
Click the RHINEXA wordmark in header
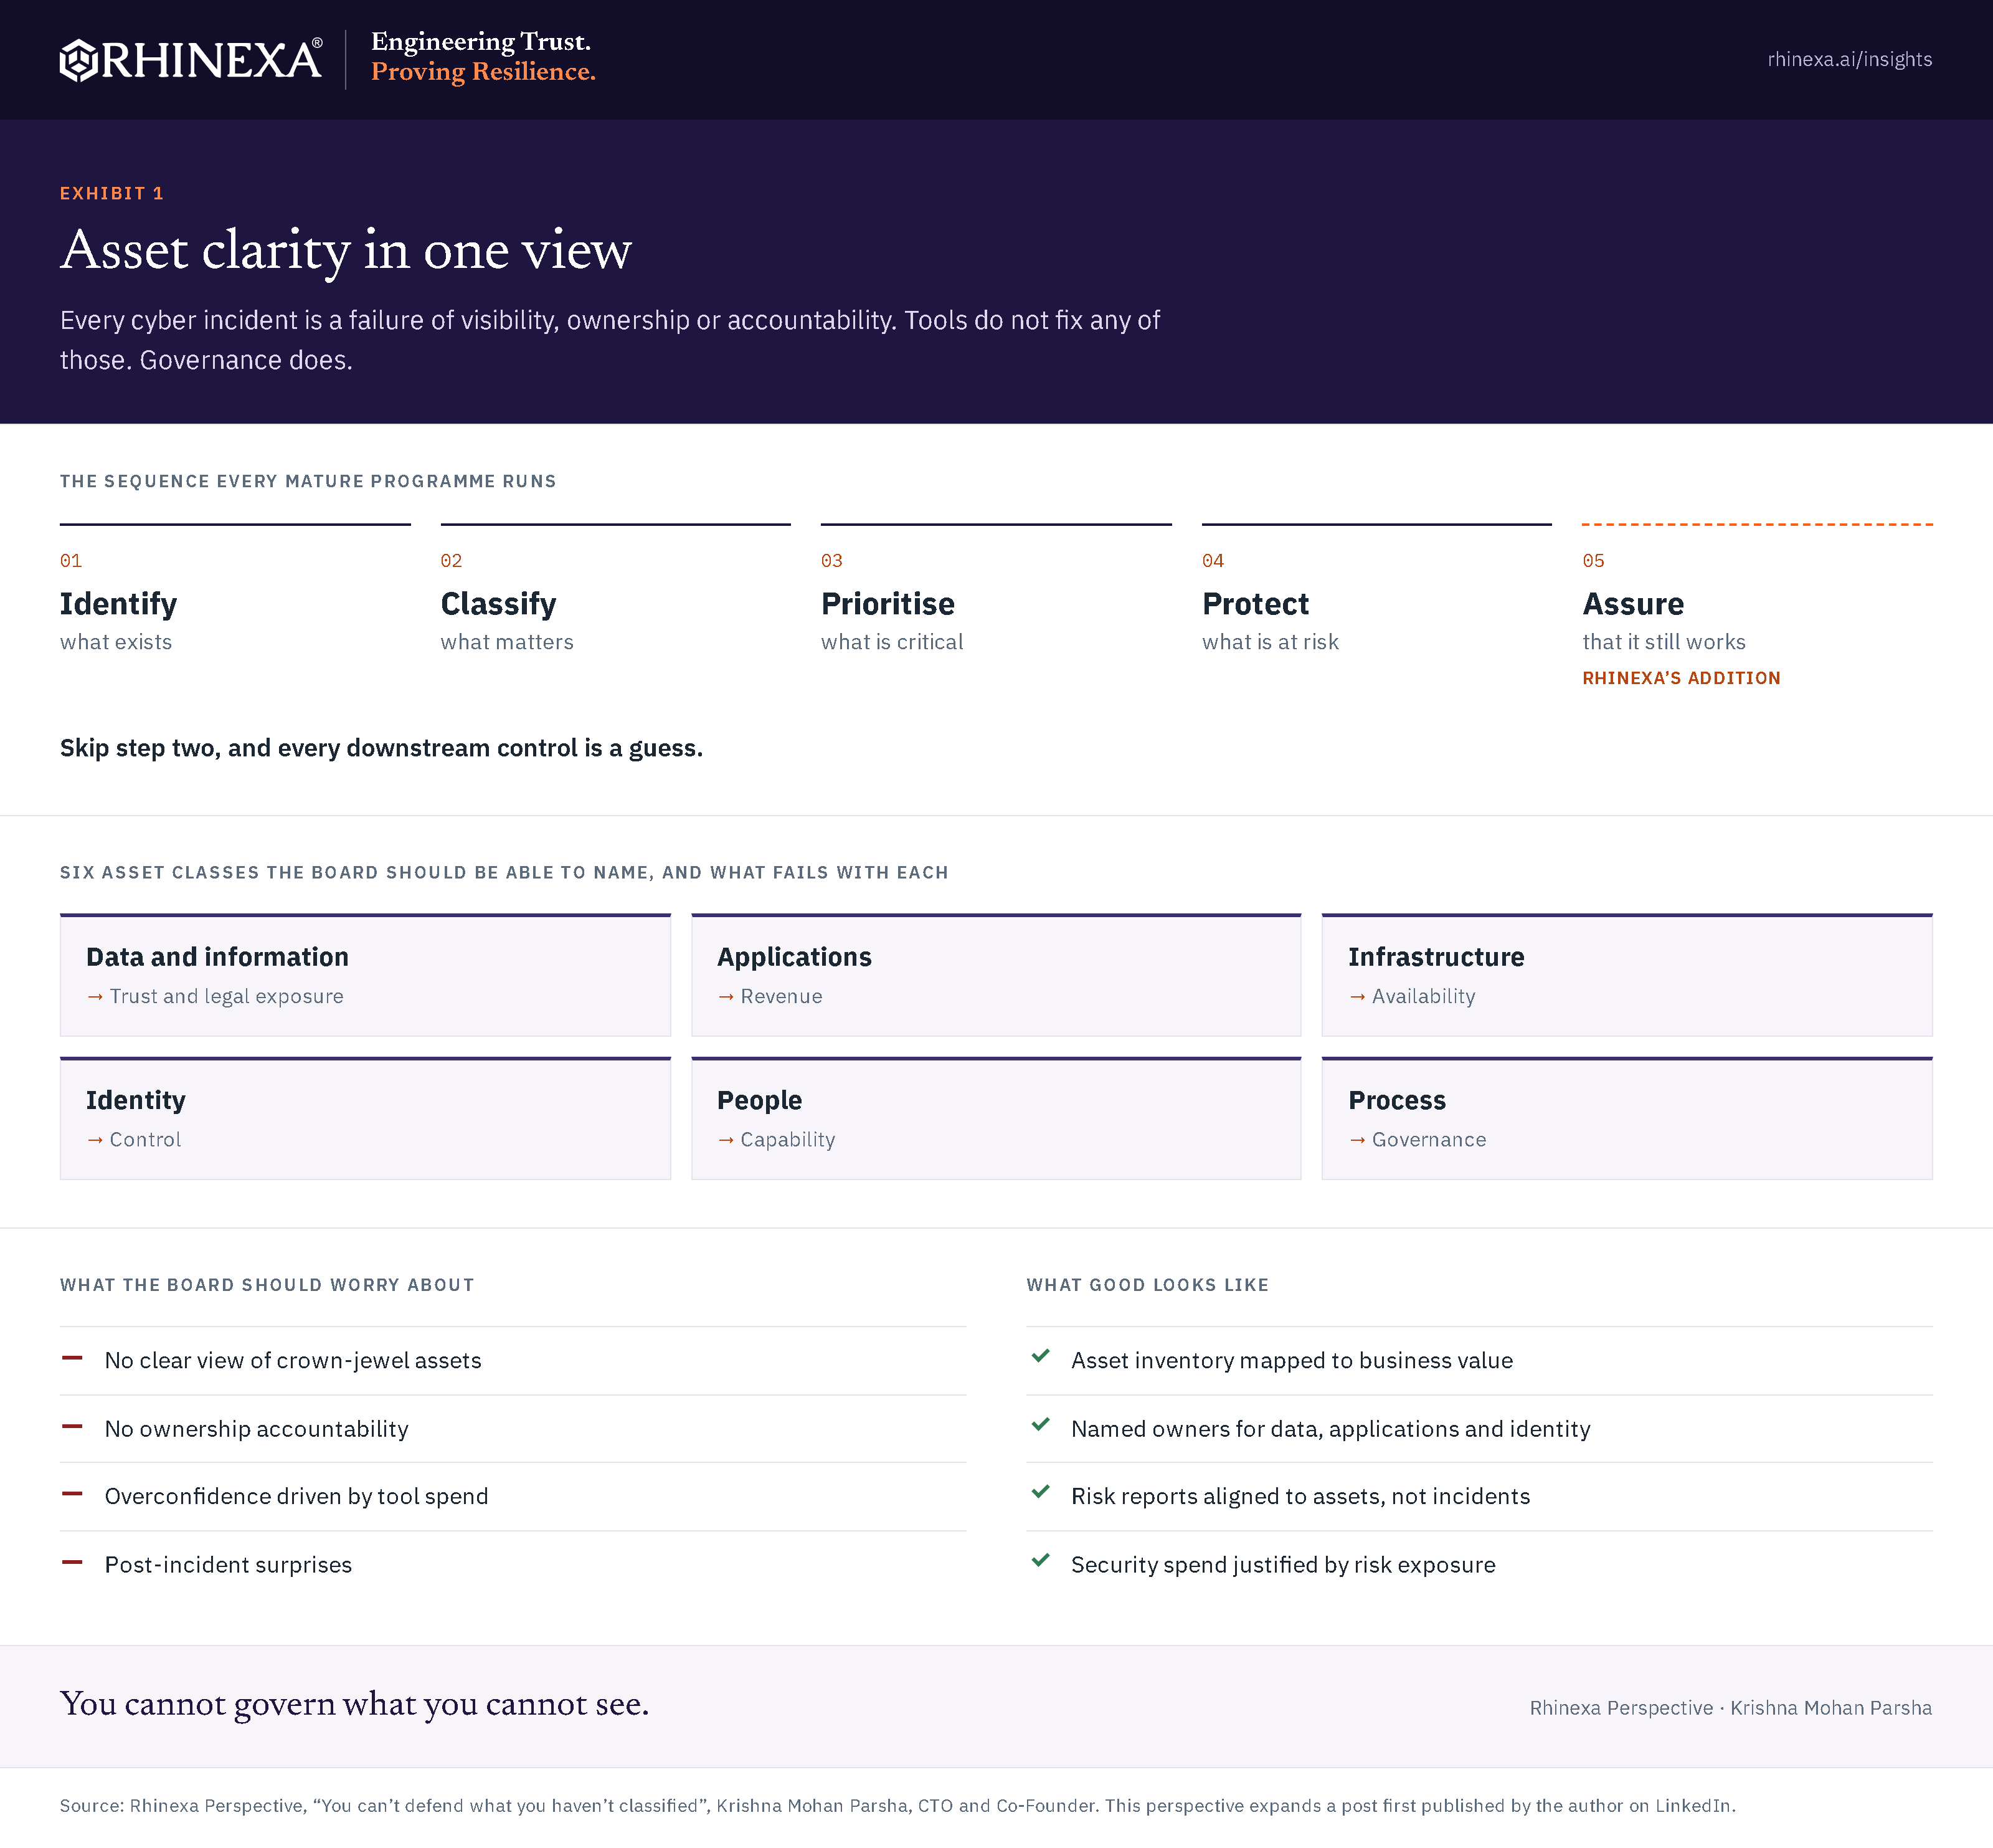pos(212,60)
